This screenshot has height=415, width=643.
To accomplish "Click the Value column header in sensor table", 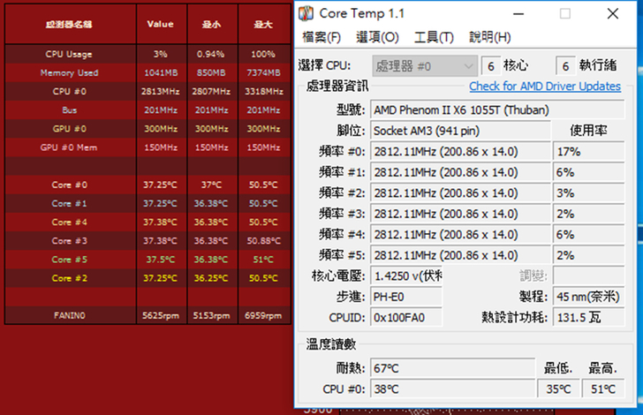I will click(x=161, y=24).
